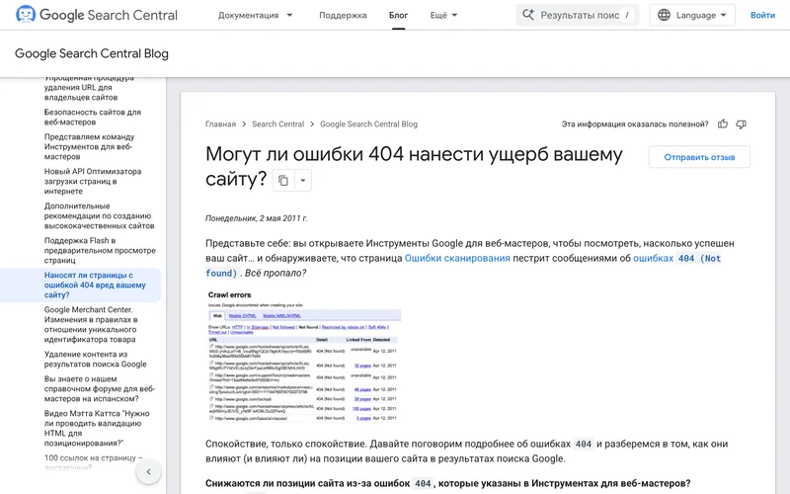790x494 pixels.
Task: Click the copy page icon beside the title
Action: [283, 180]
